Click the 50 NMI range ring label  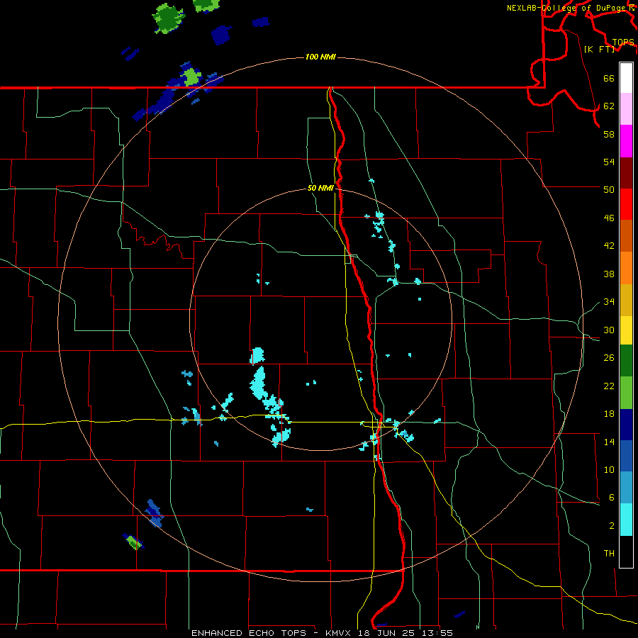click(320, 188)
